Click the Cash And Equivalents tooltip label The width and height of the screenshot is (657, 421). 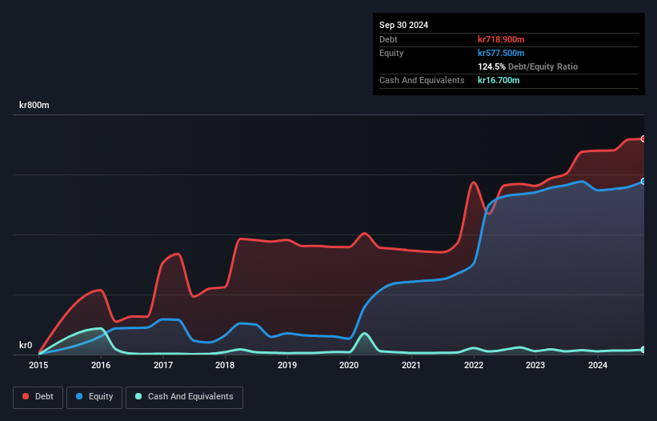(422, 80)
